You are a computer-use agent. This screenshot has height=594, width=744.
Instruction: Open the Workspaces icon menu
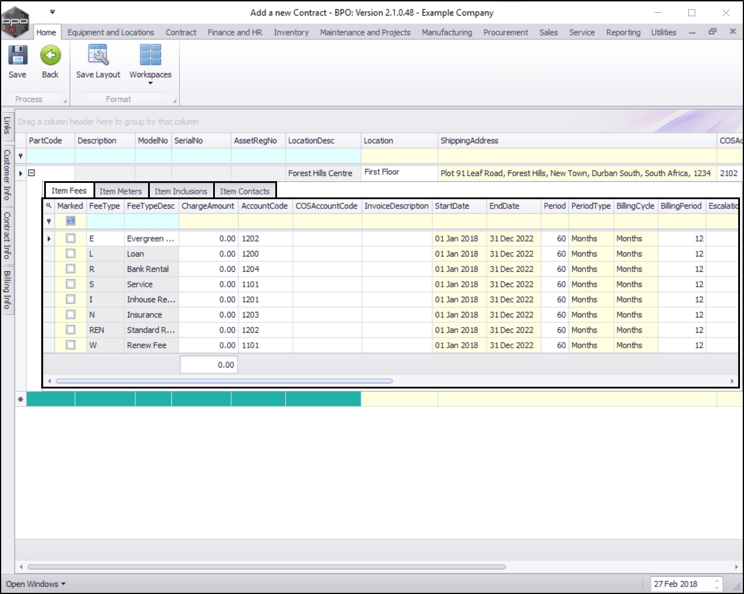[150, 56]
